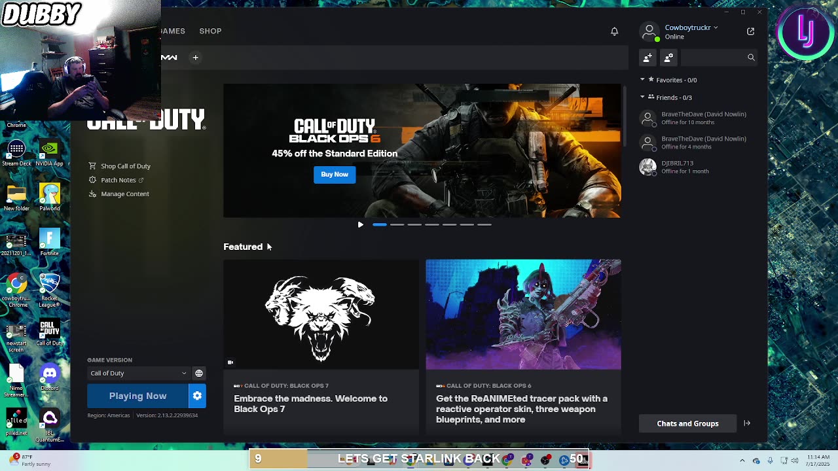
Task: Collapse the social panel arrow icon
Action: coord(747,423)
